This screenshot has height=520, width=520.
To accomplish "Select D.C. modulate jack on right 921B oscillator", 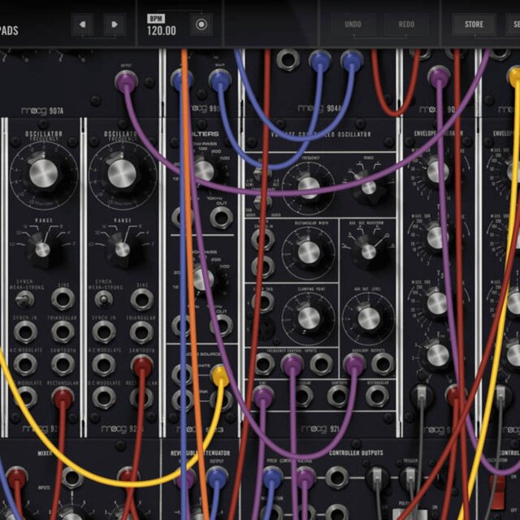I will pyautogui.click(x=104, y=397).
